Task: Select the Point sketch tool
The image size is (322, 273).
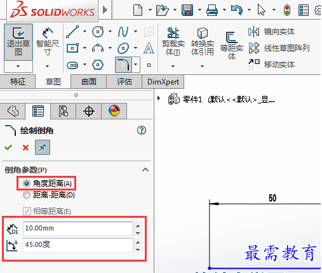Action: coord(149,65)
